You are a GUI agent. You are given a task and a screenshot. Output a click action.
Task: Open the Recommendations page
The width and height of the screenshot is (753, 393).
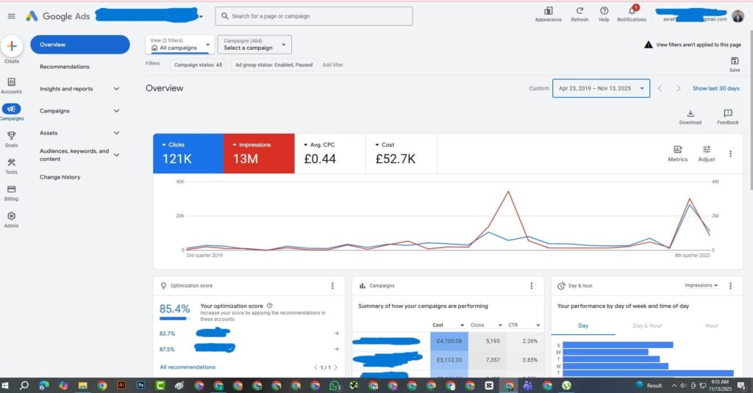pyautogui.click(x=65, y=67)
